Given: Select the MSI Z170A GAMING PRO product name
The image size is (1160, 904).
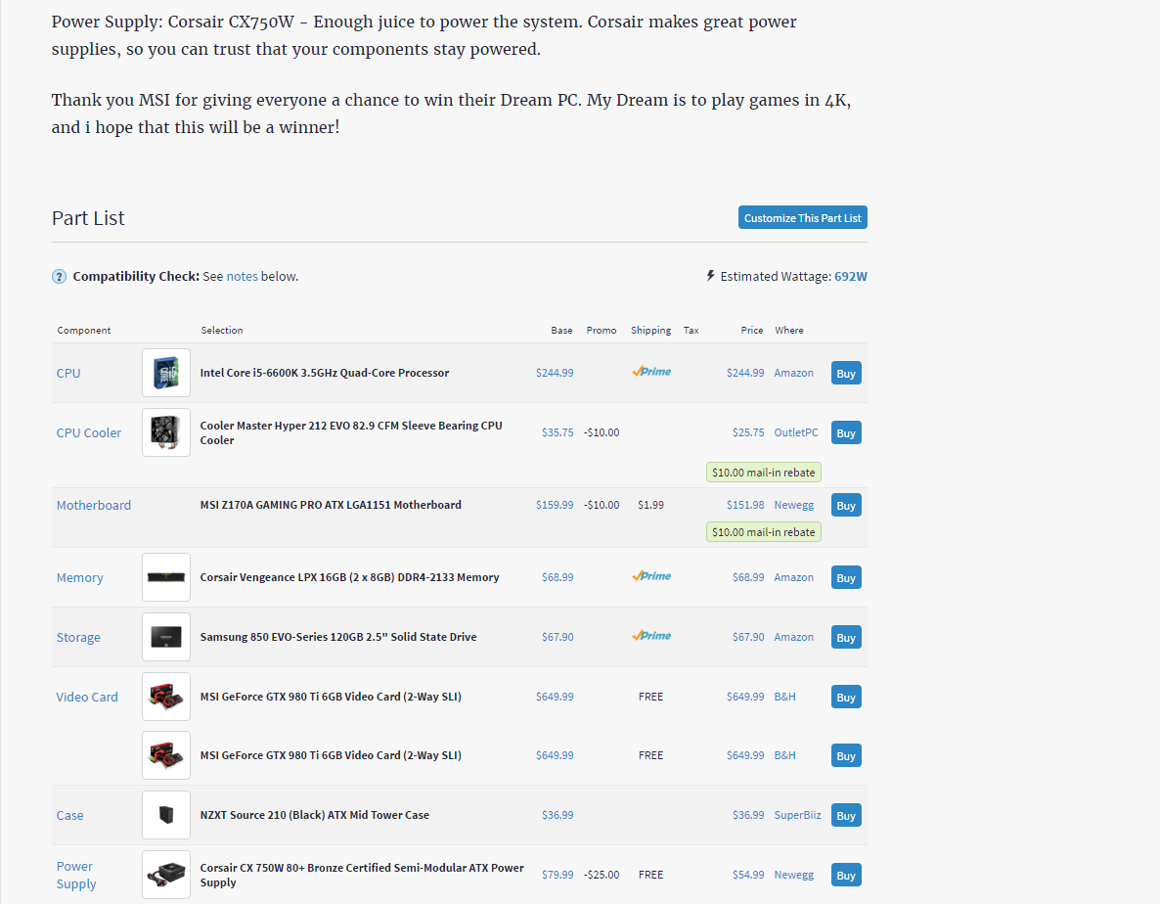Looking at the screenshot, I should pos(331,505).
